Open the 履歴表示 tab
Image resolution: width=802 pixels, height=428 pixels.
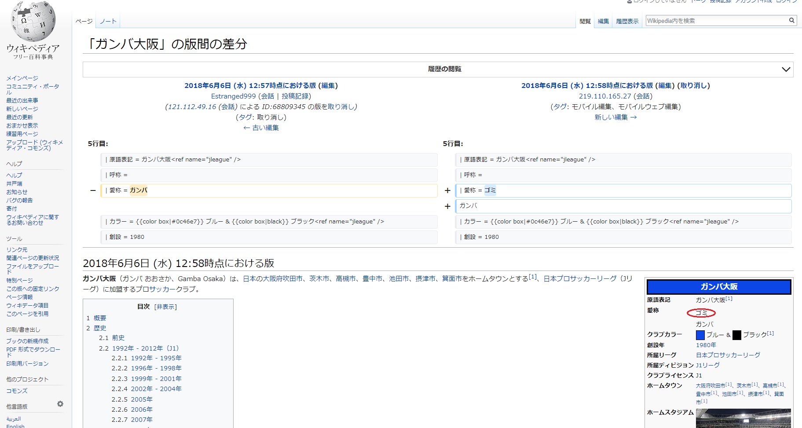(627, 21)
